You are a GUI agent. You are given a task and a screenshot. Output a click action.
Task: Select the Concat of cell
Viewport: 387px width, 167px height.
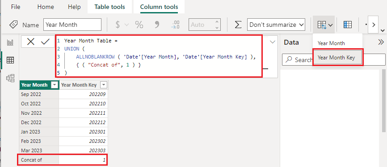click(x=39, y=160)
